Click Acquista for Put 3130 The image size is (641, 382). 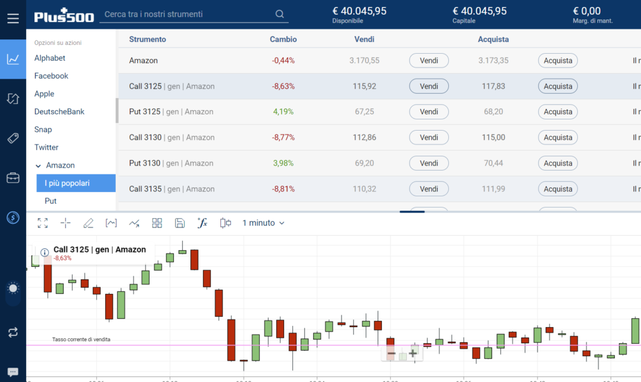coord(558,163)
